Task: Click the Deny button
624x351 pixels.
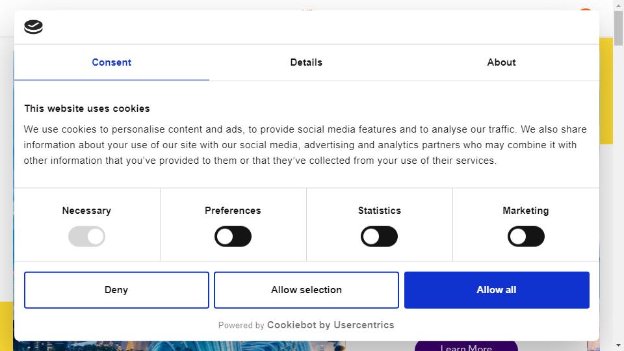Action: [116, 290]
